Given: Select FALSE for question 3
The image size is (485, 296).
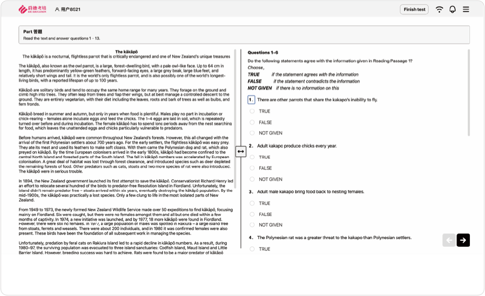Looking at the screenshot, I should tap(252, 214).
